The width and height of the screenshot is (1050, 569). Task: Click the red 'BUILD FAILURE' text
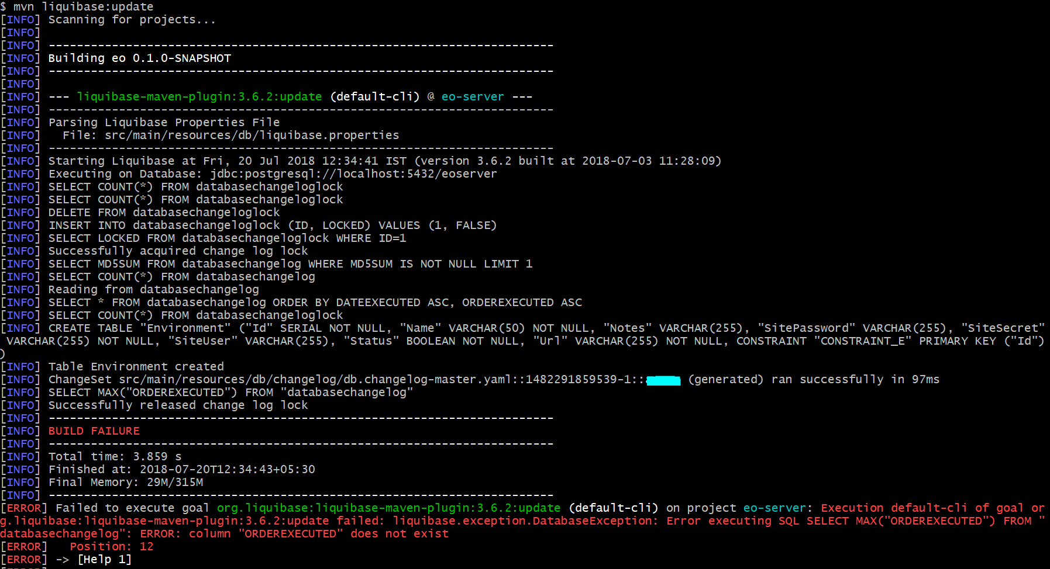point(94,431)
